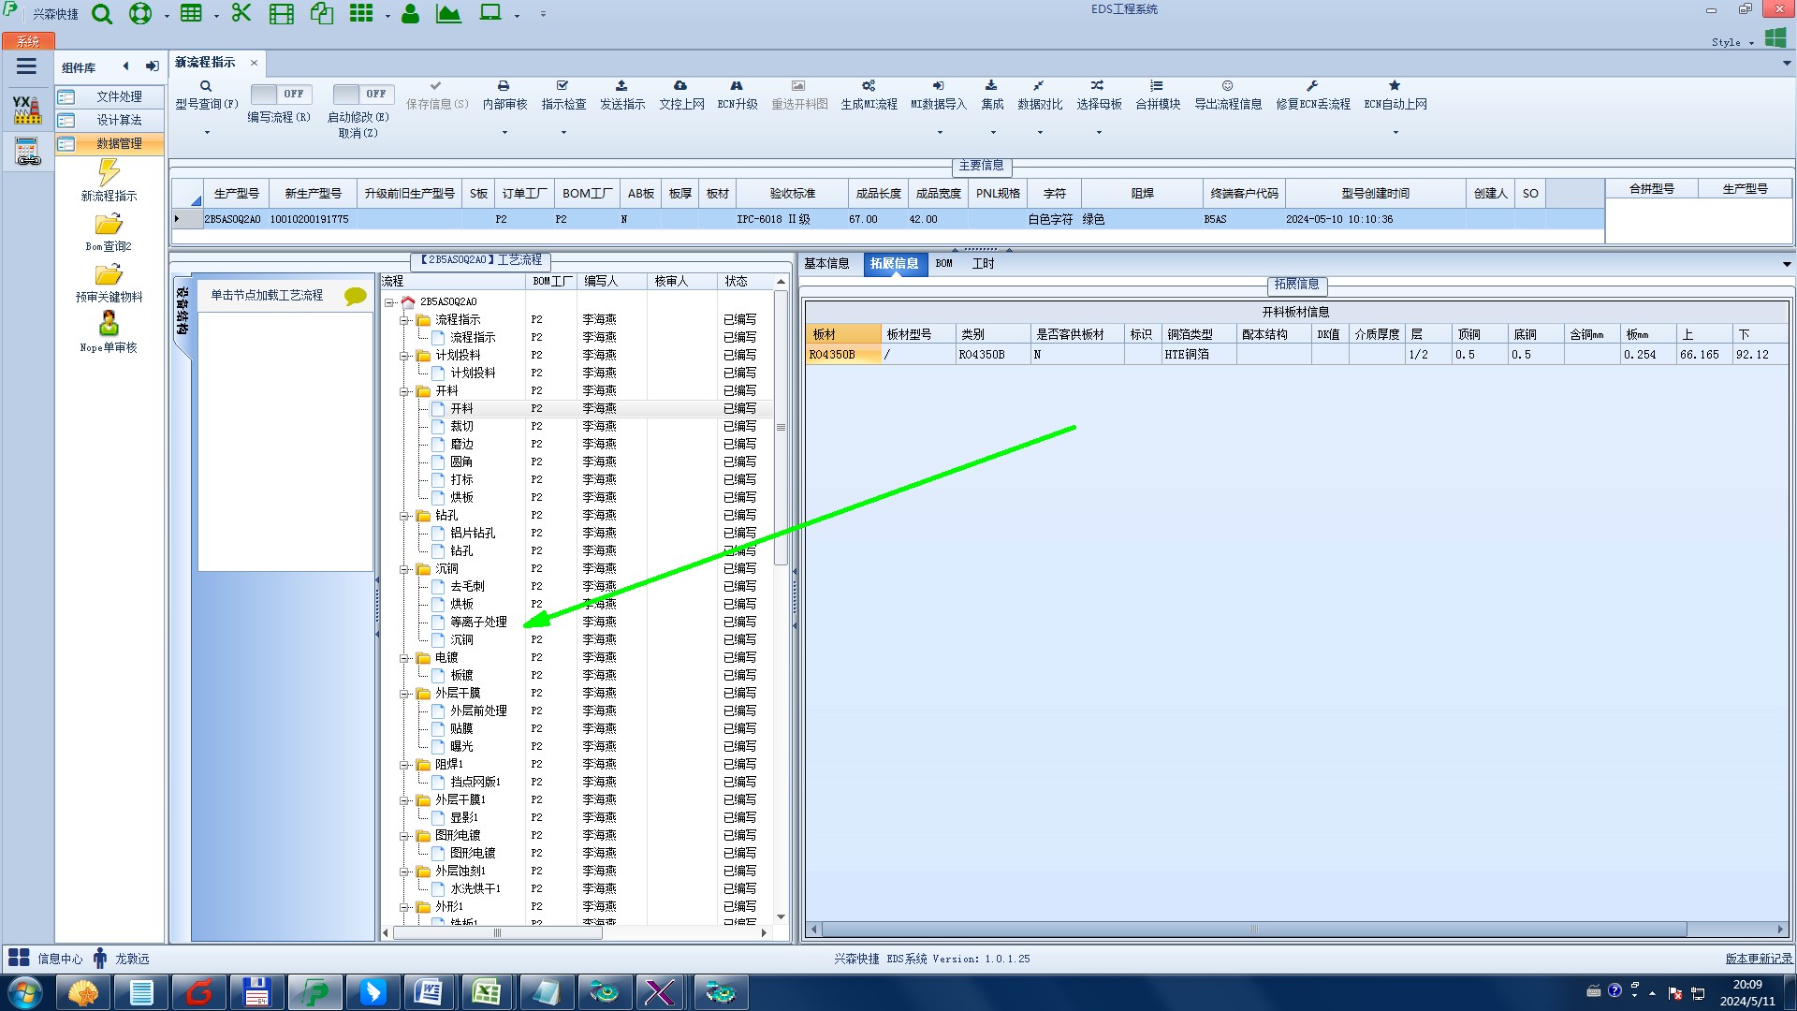The width and height of the screenshot is (1797, 1011).
Task: Click the 文控上网 cloud icon
Action: tap(680, 86)
